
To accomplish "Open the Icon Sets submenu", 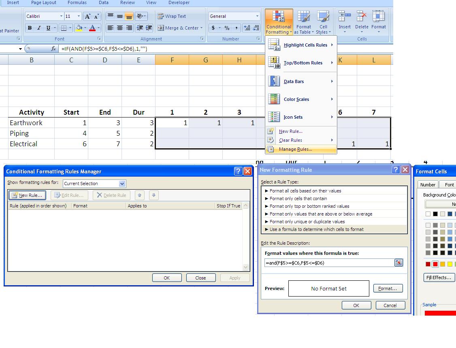I will 301,117.
